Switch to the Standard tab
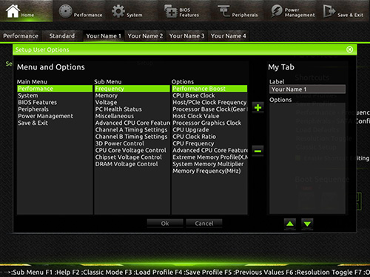Viewport: 370px width, 277px height. point(61,36)
